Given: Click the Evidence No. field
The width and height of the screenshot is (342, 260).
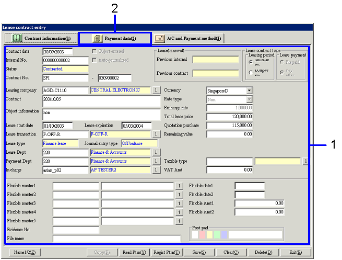Looking at the screenshot, I should point(76,230).
